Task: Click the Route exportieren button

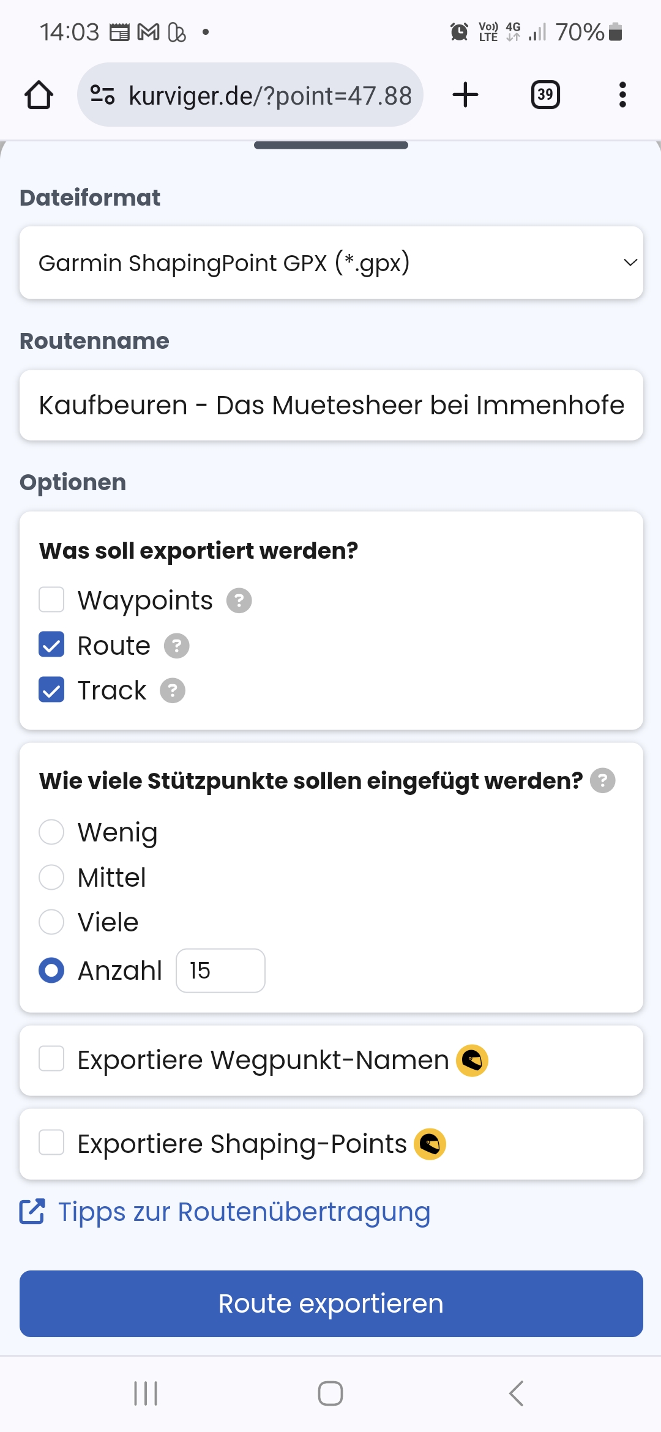Action: point(331,1303)
